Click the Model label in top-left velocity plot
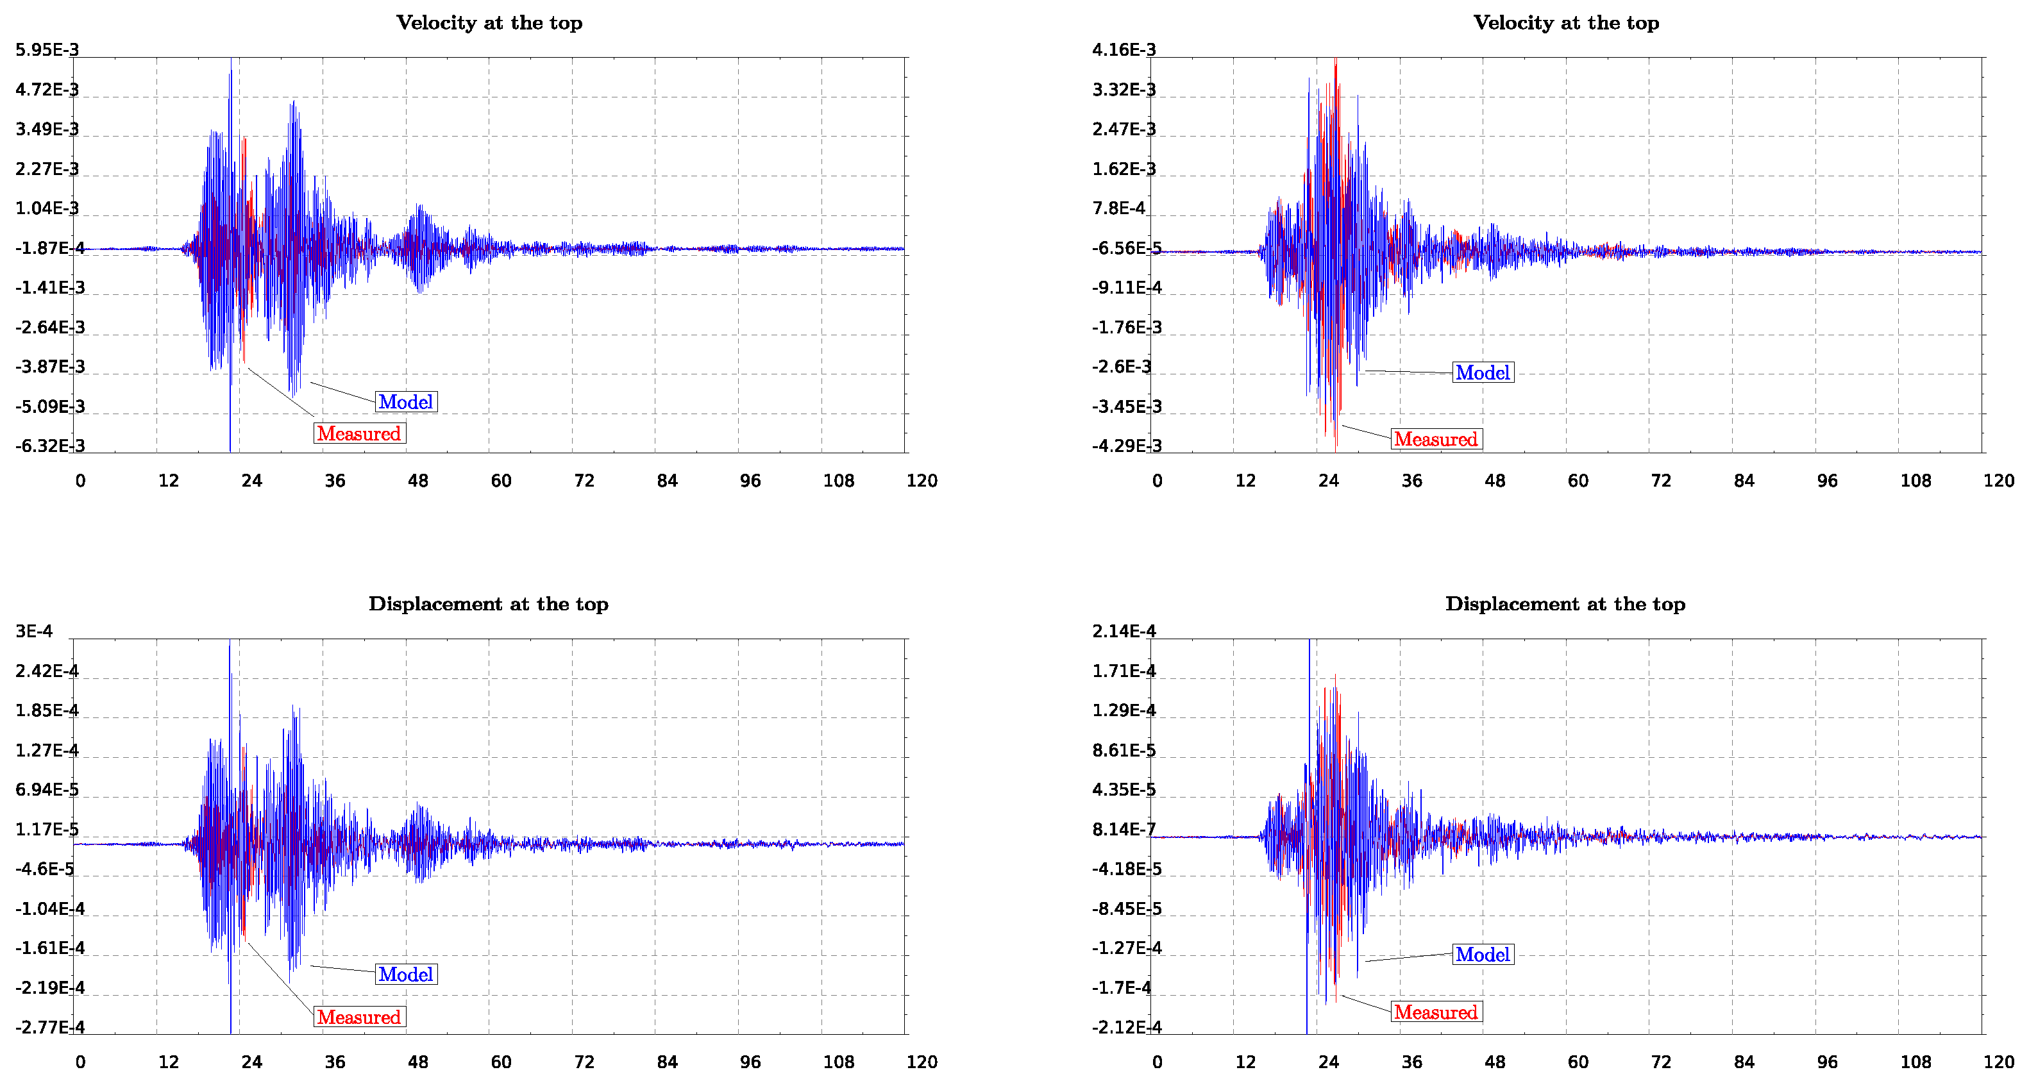The image size is (2029, 1088). pos(406,402)
